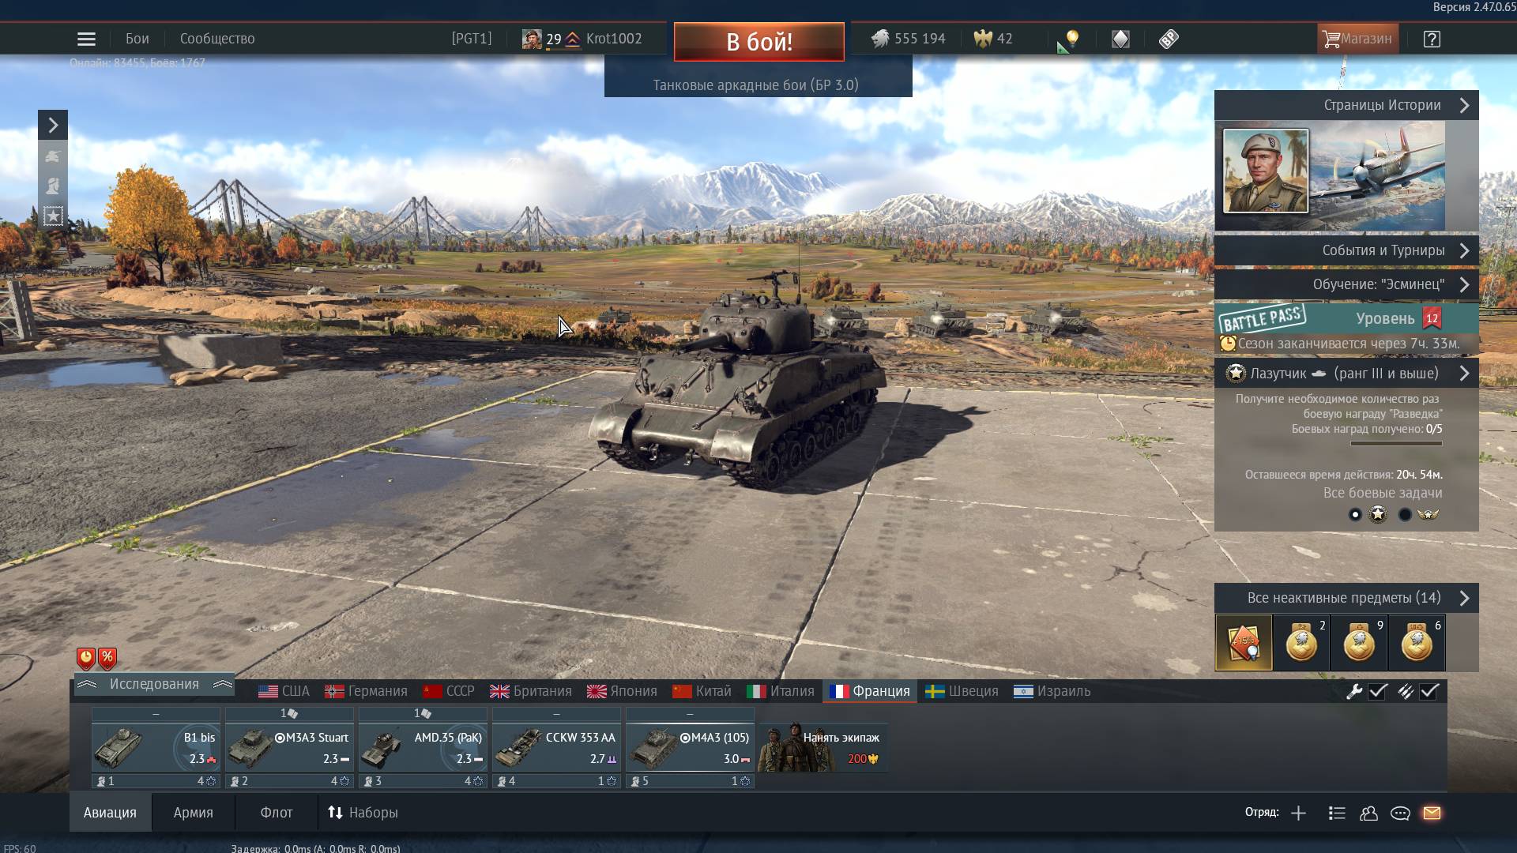1517x853 pixels.
Task: Click the Silver Lions balance 555 194
Action: (909, 39)
